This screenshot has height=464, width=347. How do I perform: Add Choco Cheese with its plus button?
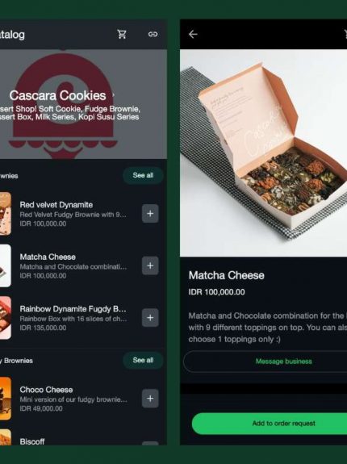[x=150, y=399]
